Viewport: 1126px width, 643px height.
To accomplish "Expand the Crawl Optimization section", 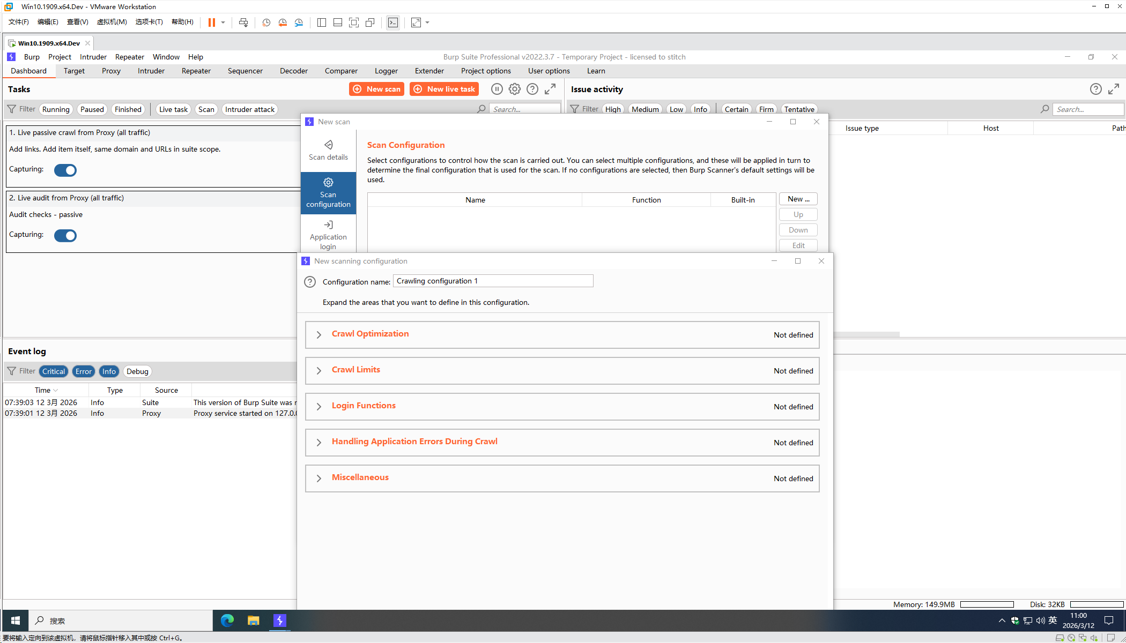I will point(319,335).
